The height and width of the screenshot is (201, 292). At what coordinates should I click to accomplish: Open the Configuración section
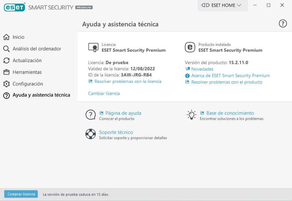28,84
